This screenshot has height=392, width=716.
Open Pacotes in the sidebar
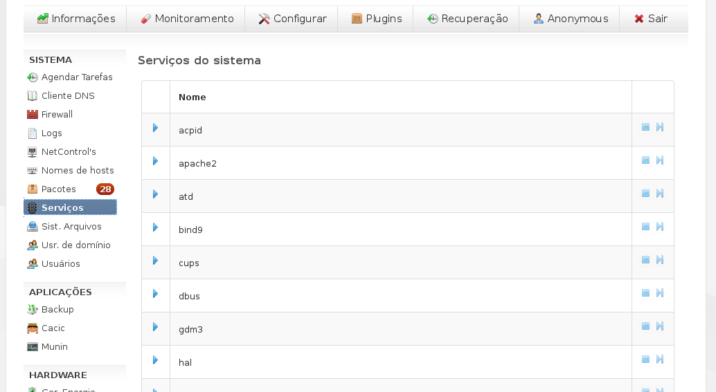coord(52,189)
